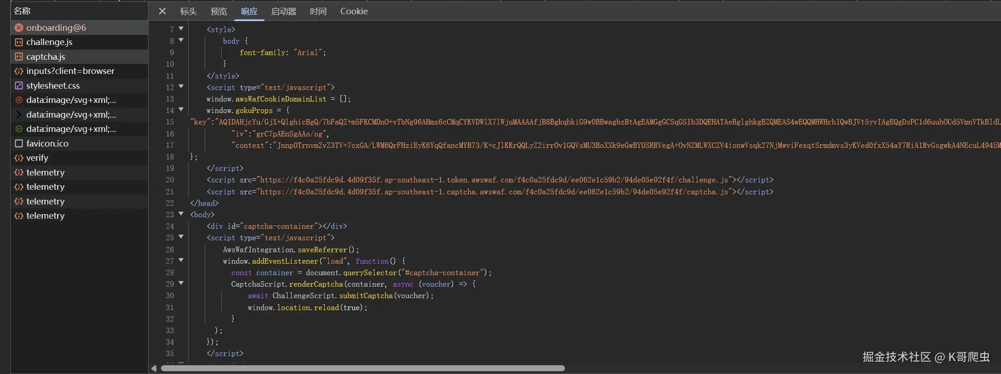Viewport: 1001px width, 374px height.
Task: Click window.location.reload(true) on line 31
Action: (x=307, y=308)
